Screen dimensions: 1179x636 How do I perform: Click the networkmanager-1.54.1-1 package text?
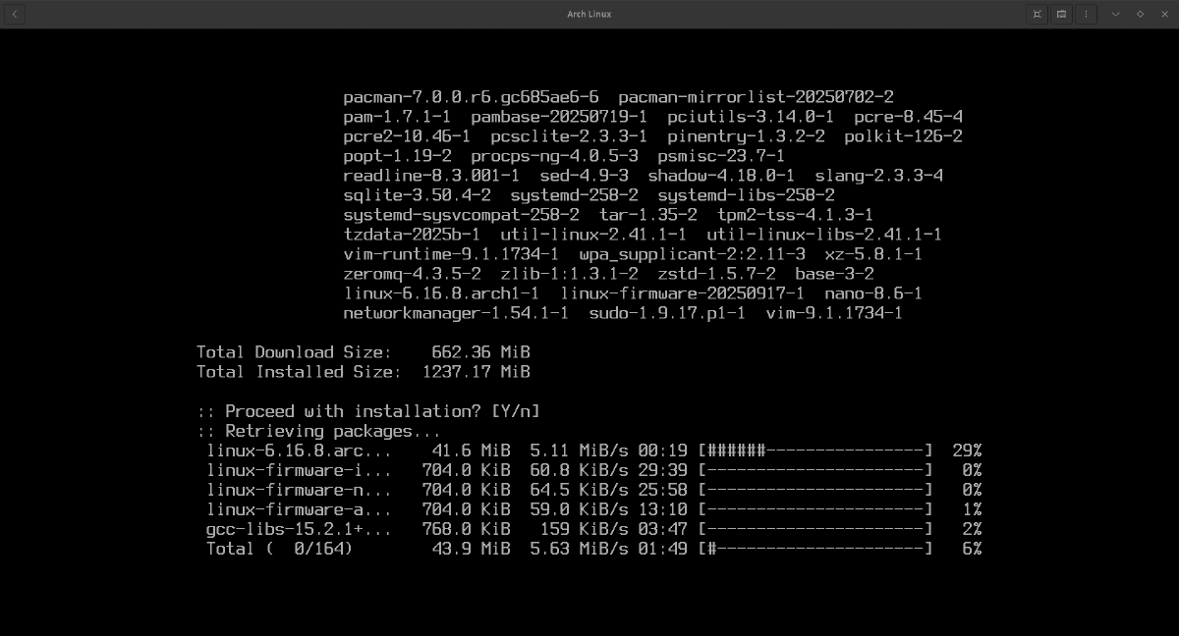[x=456, y=313]
